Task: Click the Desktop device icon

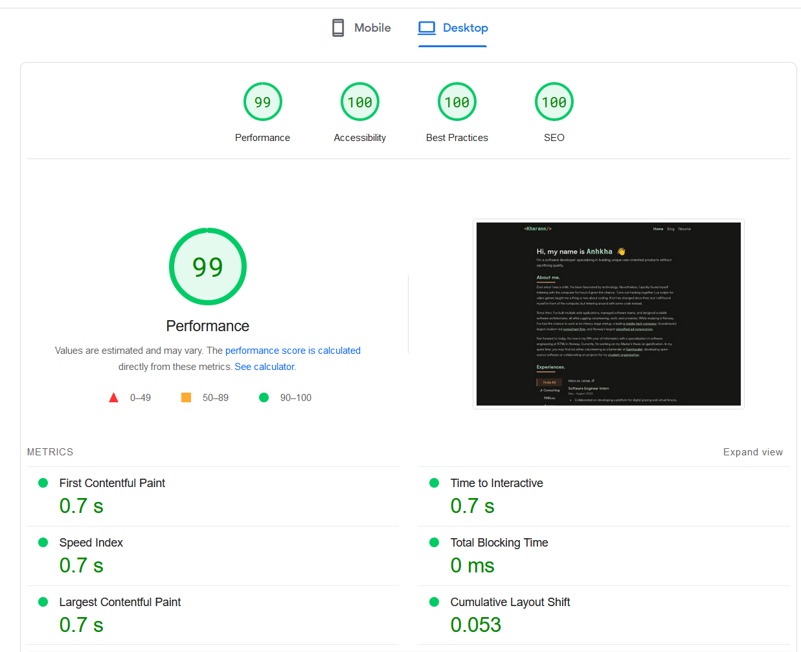Action: (x=426, y=27)
